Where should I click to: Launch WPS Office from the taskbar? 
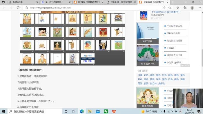coord(114,111)
